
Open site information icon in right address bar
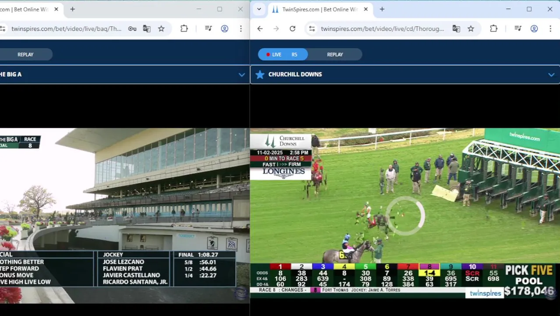point(312,29)
